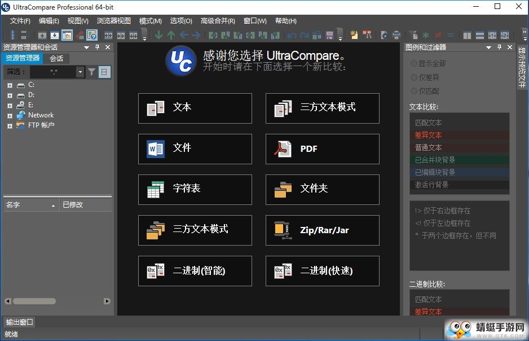Open the 输出窗口 tab
Image resolution: width=529 pixels, height=341 pixels.
pos(19,322)
